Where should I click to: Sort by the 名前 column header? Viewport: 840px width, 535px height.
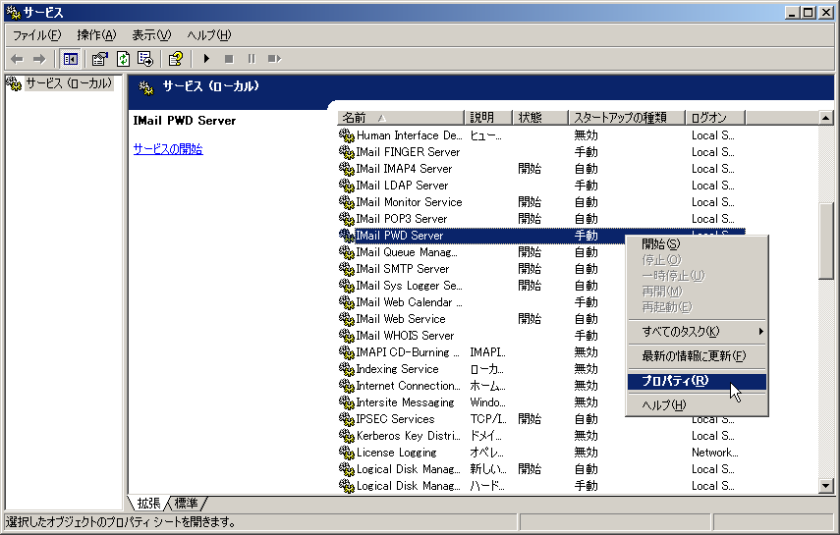pyautogui.click(x=401, y=117)
